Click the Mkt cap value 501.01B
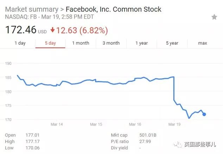 pyautogui.click(x=147, y=135)
